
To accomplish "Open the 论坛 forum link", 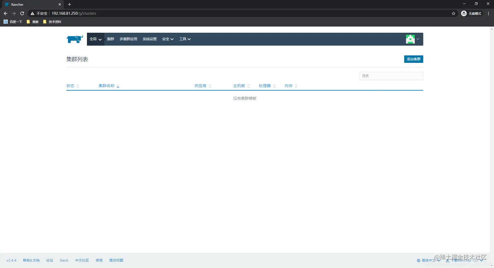I will click(50, 260).
